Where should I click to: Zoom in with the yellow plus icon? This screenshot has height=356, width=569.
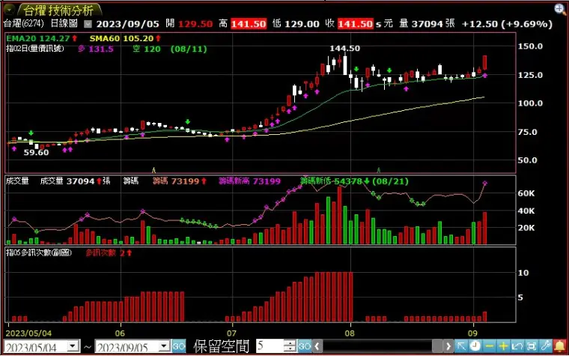(x=504, y=346)
